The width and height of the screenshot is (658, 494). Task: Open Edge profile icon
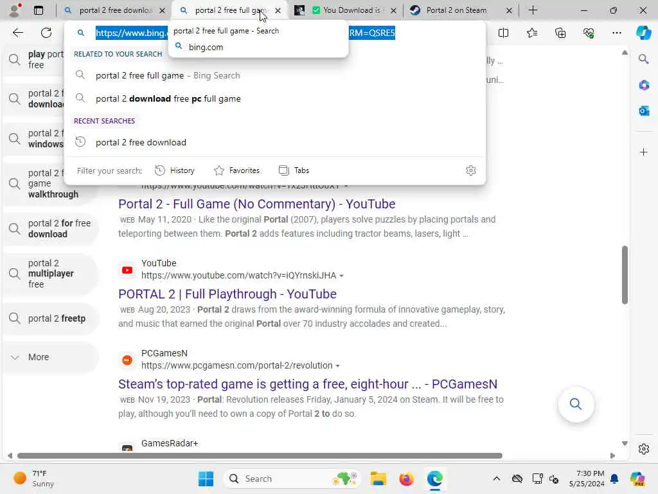click(x=15, y=10)
